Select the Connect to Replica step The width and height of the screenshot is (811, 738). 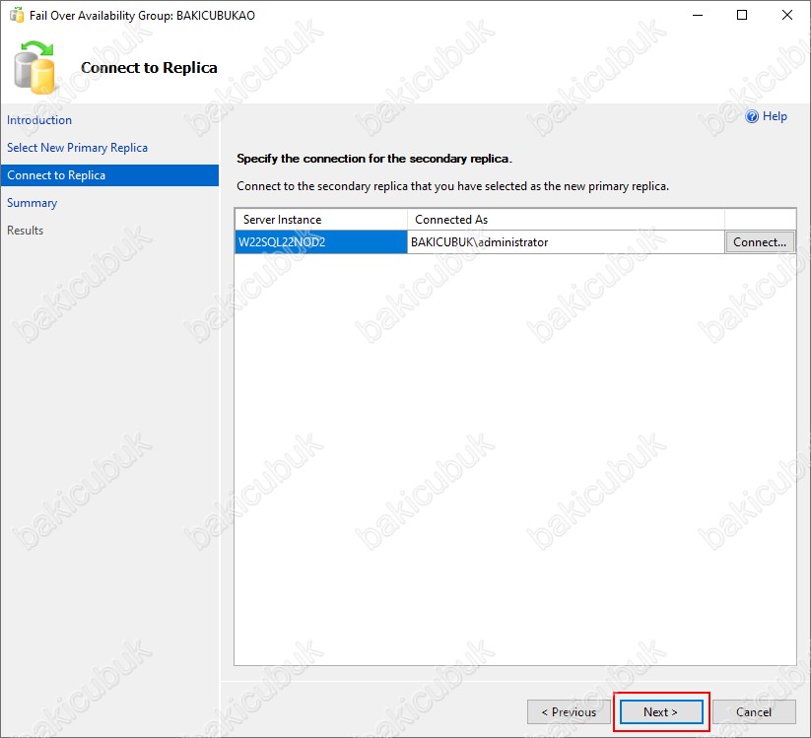pyautogui.click(x=109, y=175)
